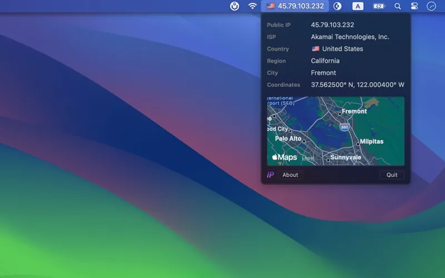Click the circular clock-style icon at far right
Screen dimensions: 445x278
432,6
